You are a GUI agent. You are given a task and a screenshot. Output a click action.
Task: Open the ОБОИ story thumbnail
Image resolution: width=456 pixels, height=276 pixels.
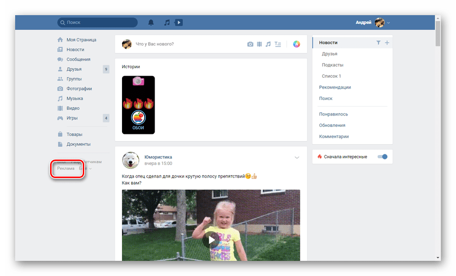(x=138, y=105)
